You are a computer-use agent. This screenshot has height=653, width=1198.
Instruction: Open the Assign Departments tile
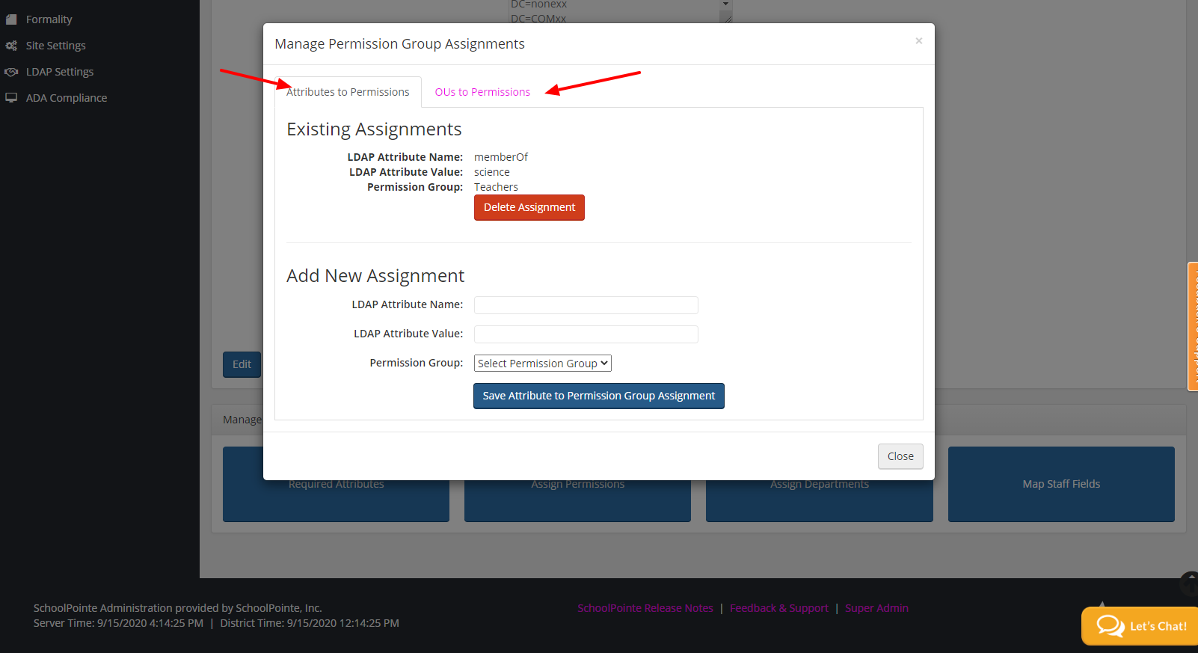820,500
